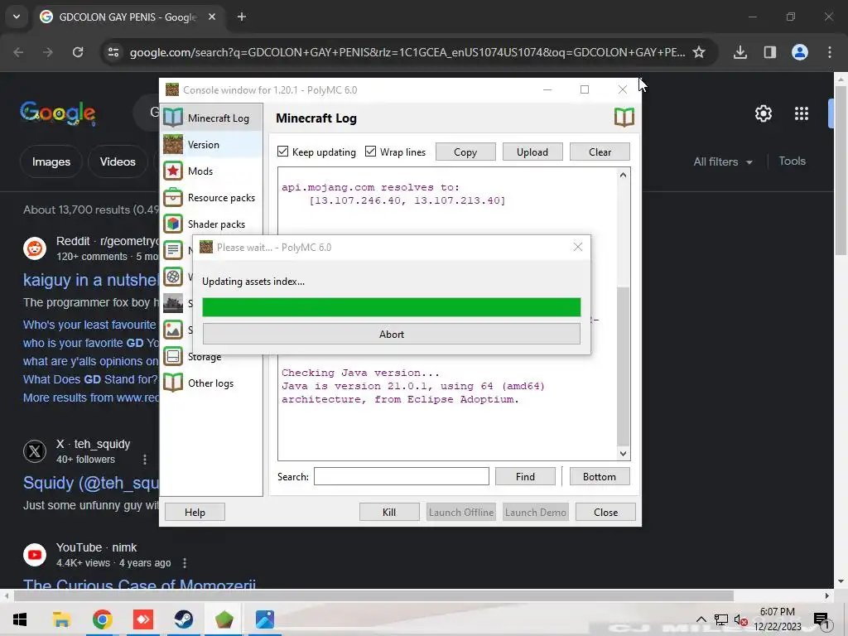The width and height of the screenshot is (848, 636).
Task: Open Windows Start menu
Action: [20, 619]
